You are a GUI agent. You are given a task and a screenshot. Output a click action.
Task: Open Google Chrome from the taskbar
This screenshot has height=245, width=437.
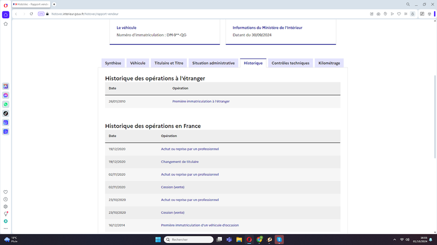(x=259, y=240)
